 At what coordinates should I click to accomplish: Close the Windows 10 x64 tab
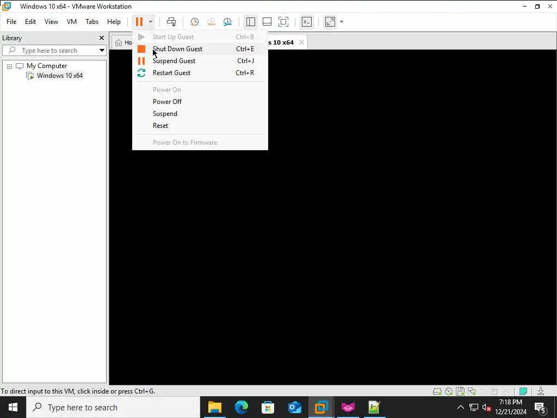point(301,42)
